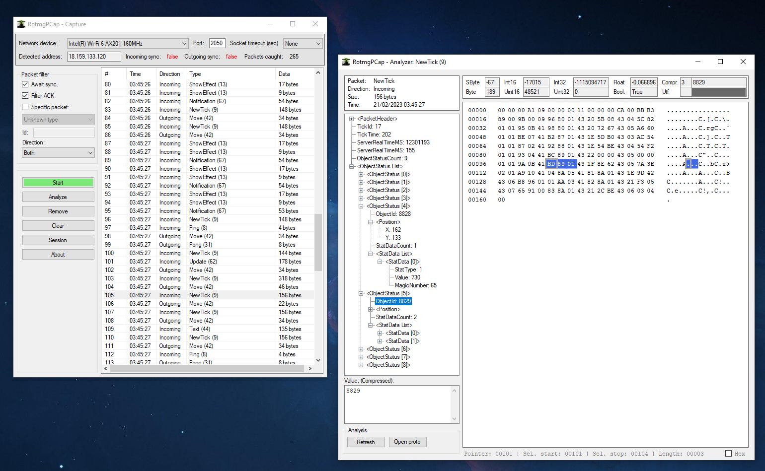Click the packet list horizontal scrollbar
Viewport: 765px width, 471px height.
tap(208, 369)
